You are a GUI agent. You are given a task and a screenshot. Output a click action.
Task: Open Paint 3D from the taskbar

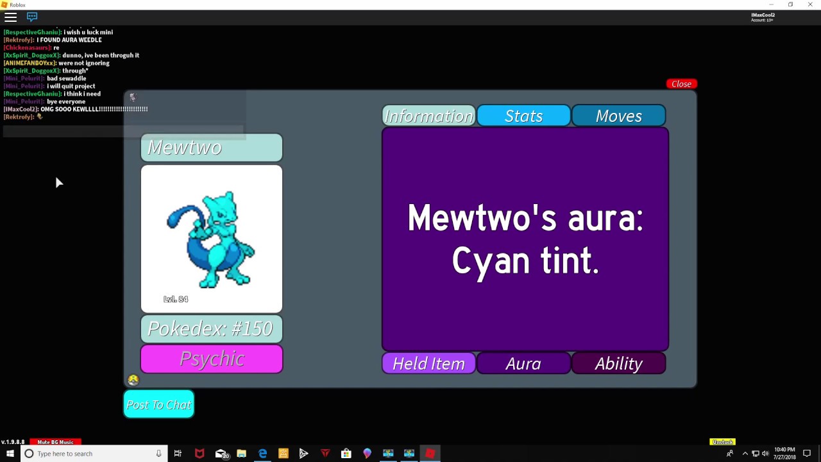367,454
